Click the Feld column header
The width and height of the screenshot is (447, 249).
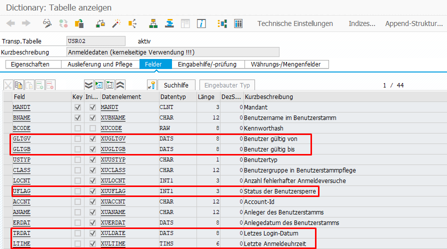tap(41, 96)
